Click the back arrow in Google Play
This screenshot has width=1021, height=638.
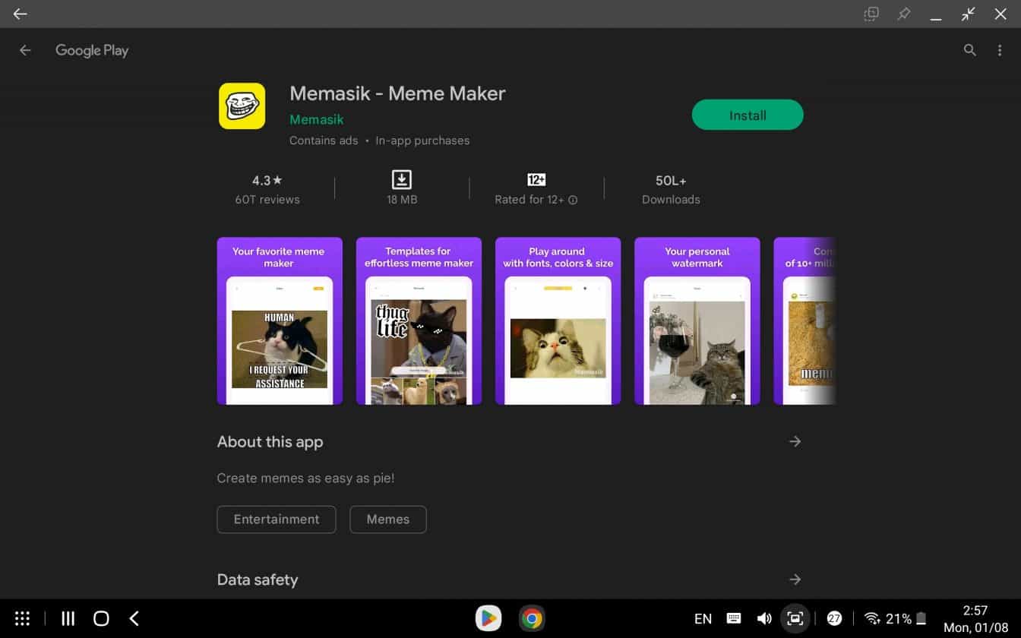[25, 50]
